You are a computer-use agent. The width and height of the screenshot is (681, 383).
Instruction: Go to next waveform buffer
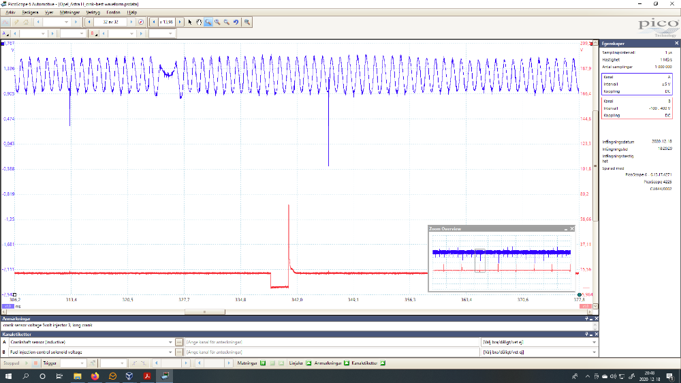click(x=132, y=22)
